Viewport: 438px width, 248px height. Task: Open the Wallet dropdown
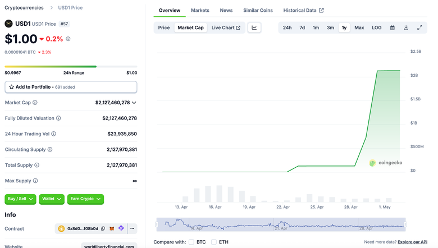(x=52, y=199)
